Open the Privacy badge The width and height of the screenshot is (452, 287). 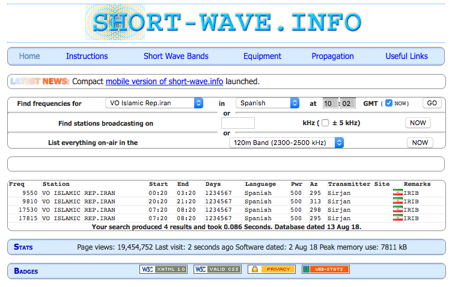[x=272, y=269]
